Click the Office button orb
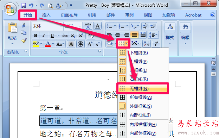219x138 pixels. pyautogui.click(x=10, y=9)
